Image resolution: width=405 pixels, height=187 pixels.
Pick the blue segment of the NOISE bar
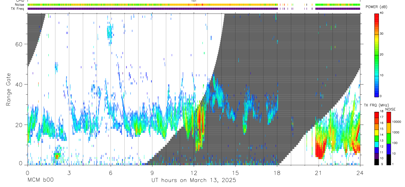(388, 149)
